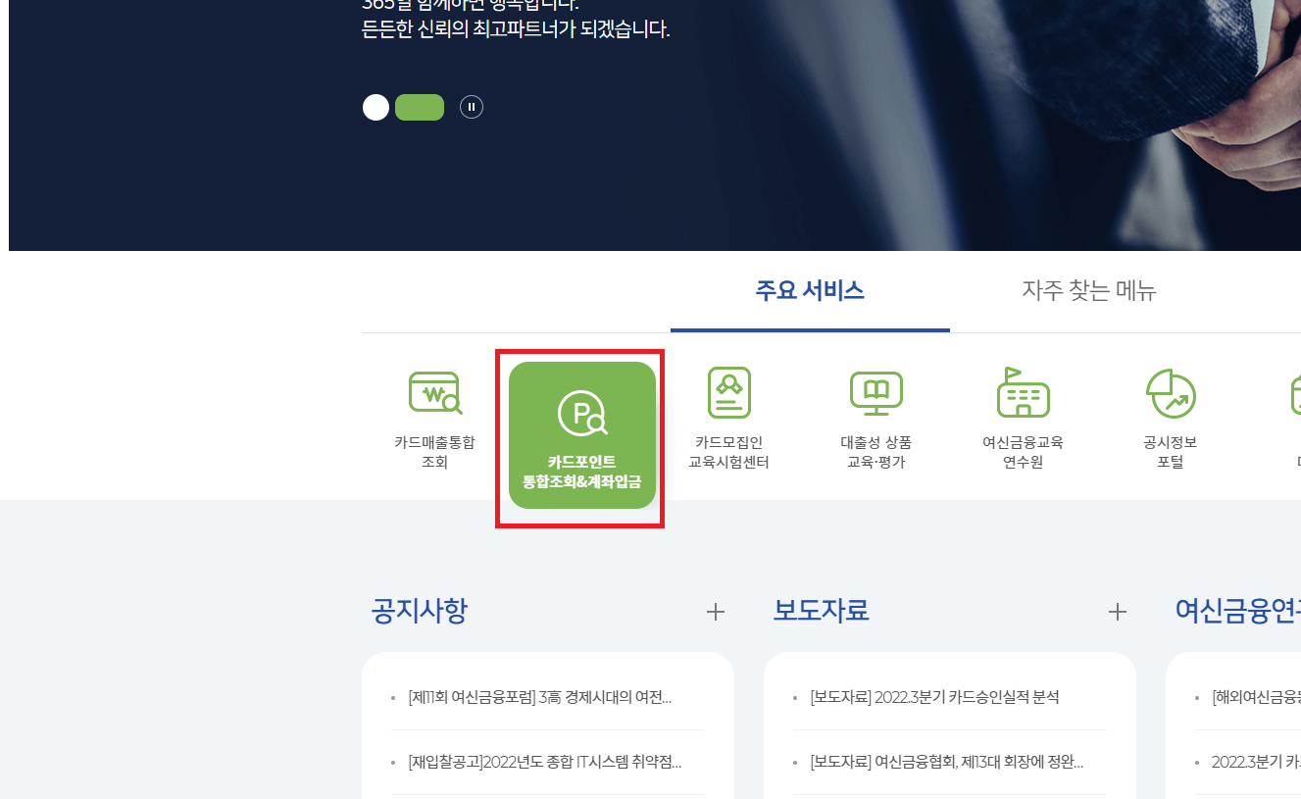Open notice about 제11회 여신금융포럼
The height and width of the screenshot is (799, 1301).
[540, 698]
